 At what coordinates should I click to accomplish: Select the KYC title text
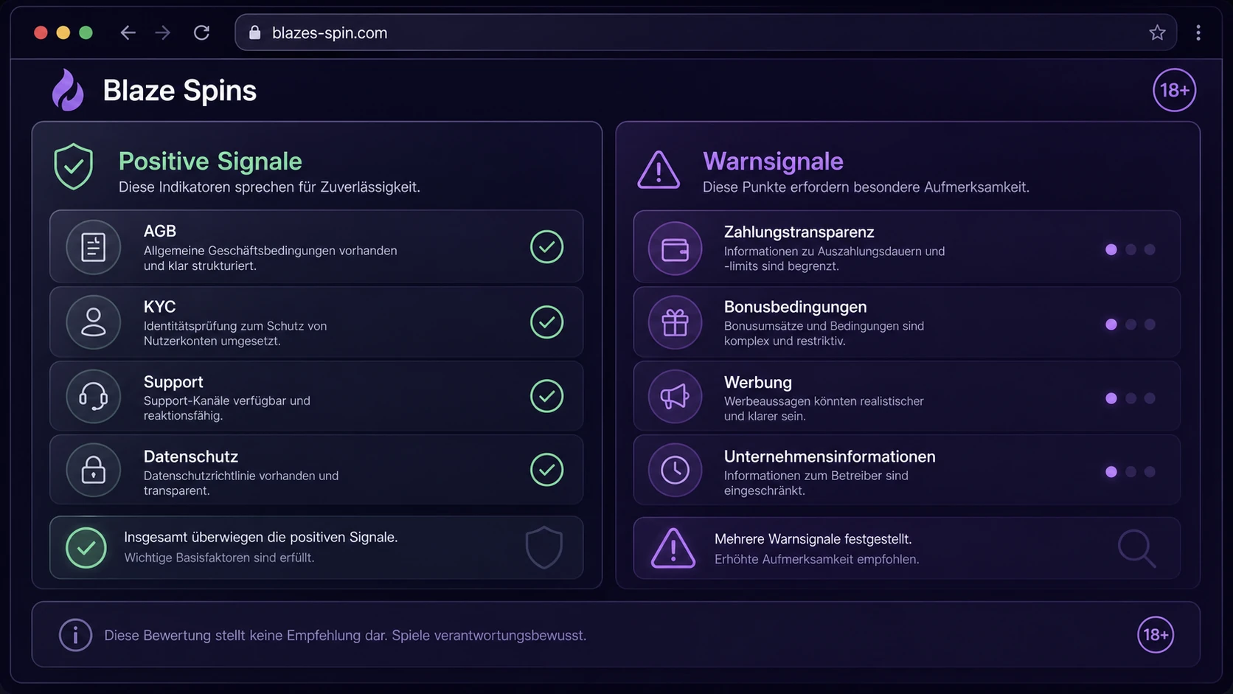pos(159,307)
